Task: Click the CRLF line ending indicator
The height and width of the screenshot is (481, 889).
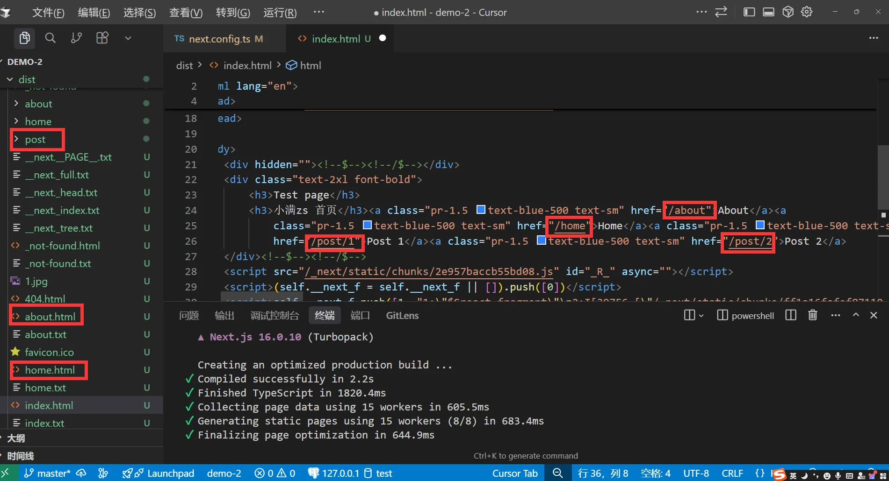Action: pos(732,473)
